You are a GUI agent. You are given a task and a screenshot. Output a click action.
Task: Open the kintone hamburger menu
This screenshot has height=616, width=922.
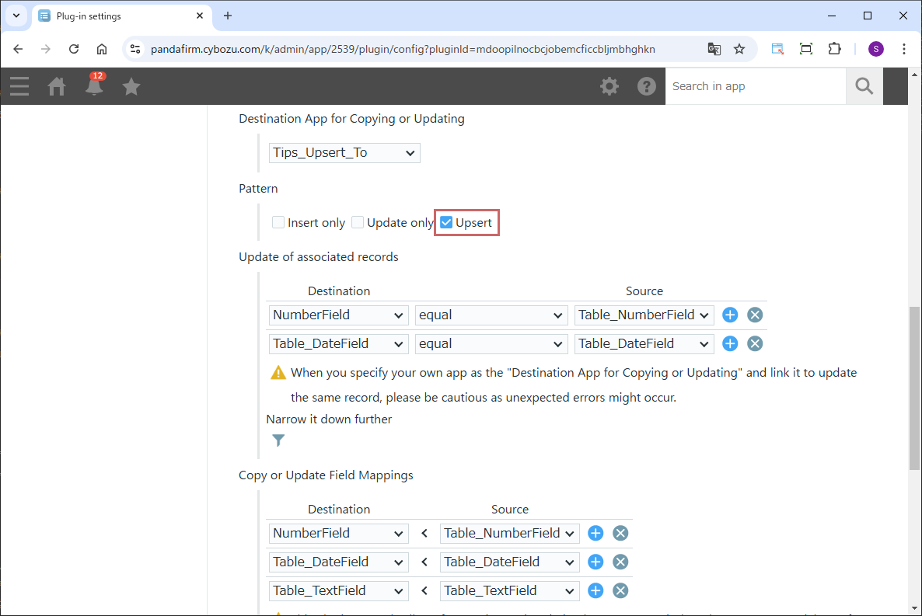[19, 86]
